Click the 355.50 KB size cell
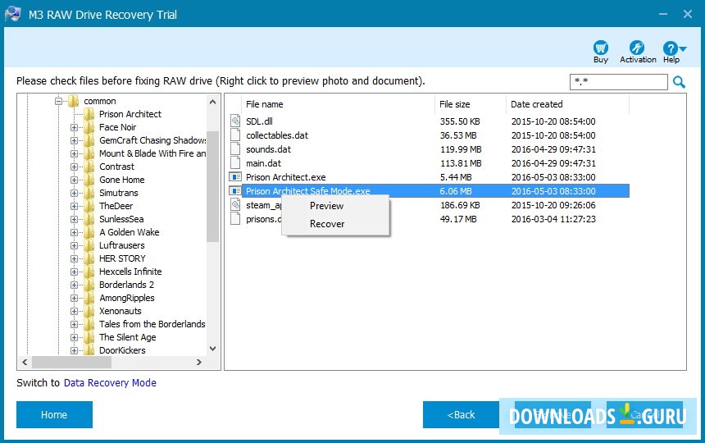The width and height of the screenshot is (705, 443). 460,121
